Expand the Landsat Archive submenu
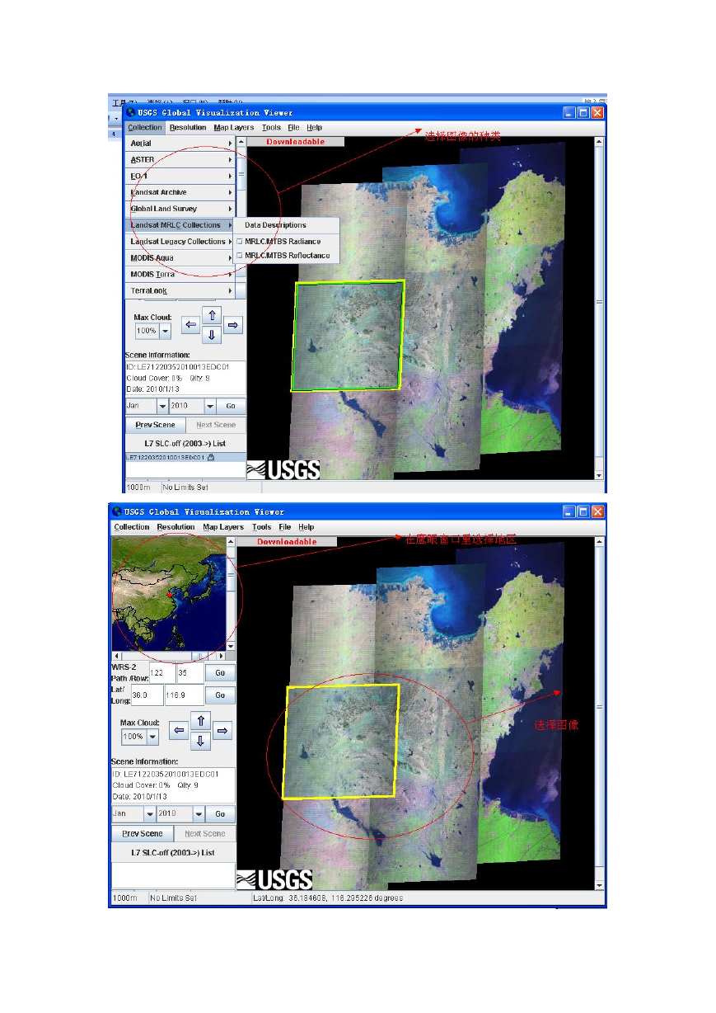This screenshot has height=1013, width=716. tap(180, 192)
